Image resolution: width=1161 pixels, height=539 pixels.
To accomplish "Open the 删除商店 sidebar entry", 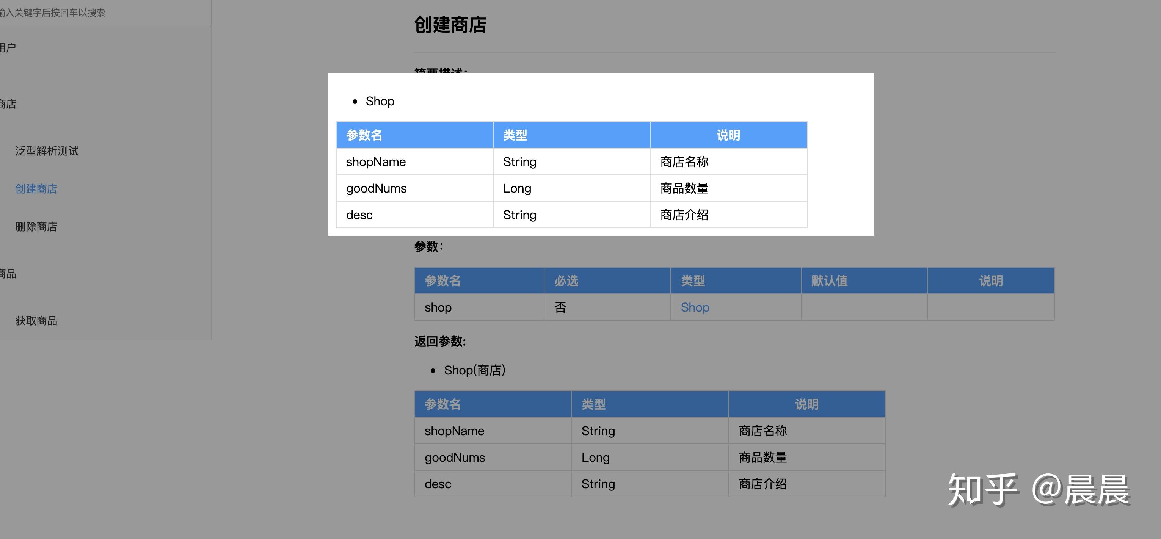I will (36, 227).
